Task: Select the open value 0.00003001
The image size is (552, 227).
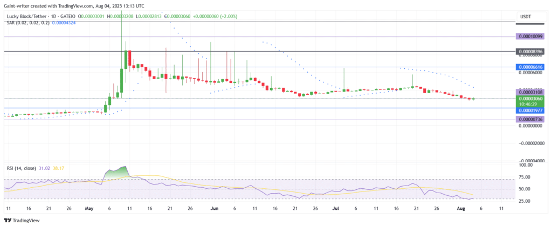Action: 93,16
